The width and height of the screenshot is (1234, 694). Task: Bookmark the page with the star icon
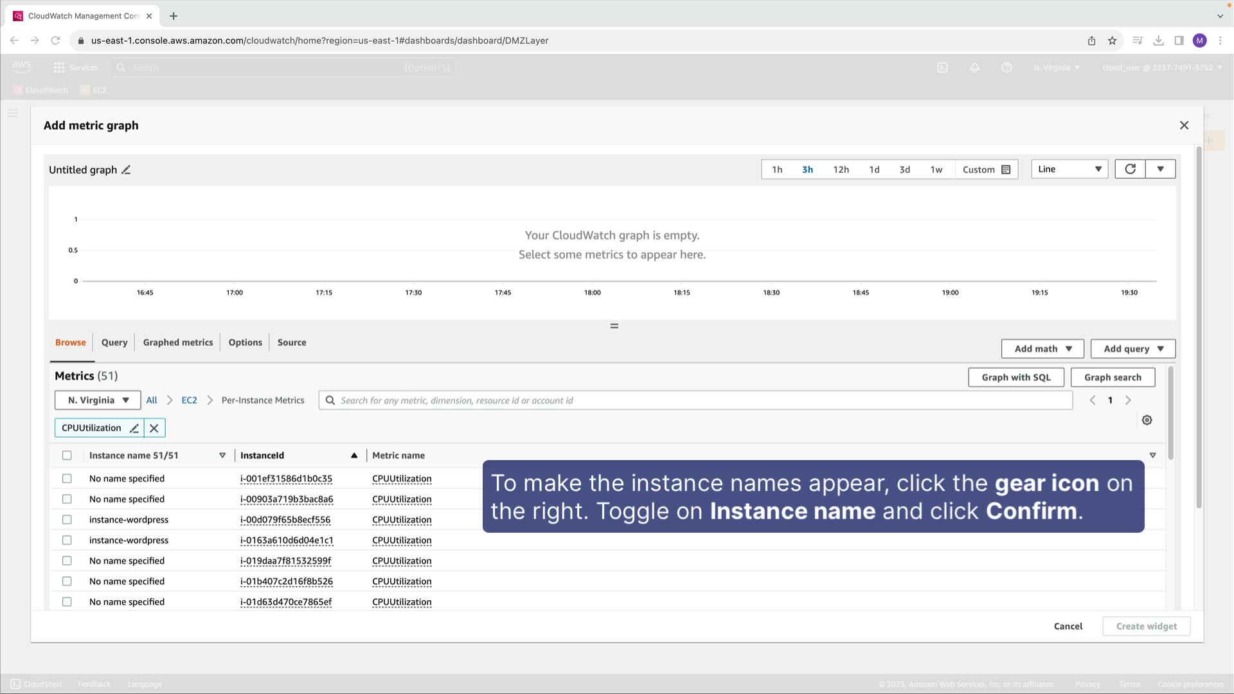pos(1113,40)
